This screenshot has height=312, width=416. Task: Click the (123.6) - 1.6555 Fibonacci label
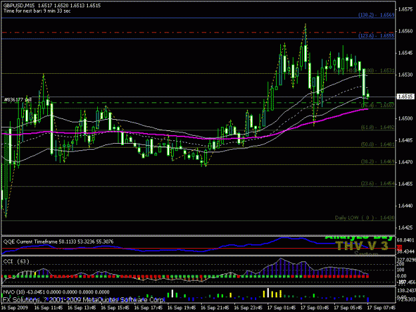pyautogui.click(x=376, y=35)
